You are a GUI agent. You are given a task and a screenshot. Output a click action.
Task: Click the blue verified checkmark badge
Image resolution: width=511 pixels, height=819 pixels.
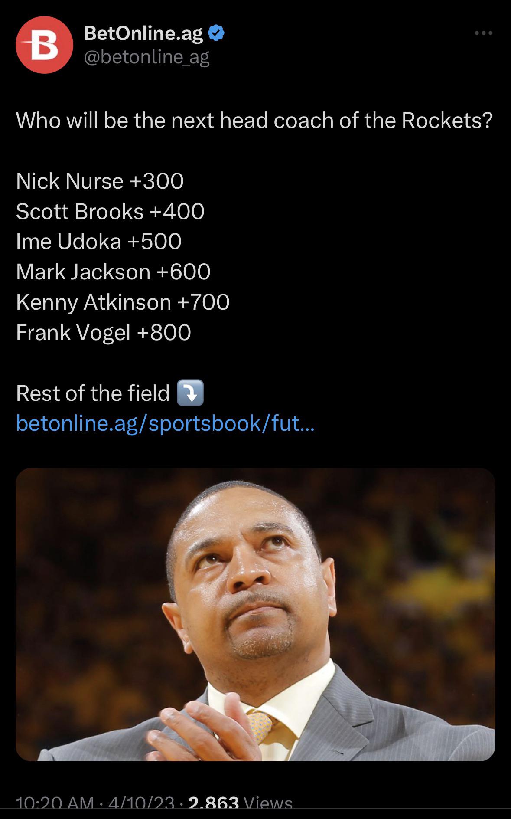coord(216,33)
